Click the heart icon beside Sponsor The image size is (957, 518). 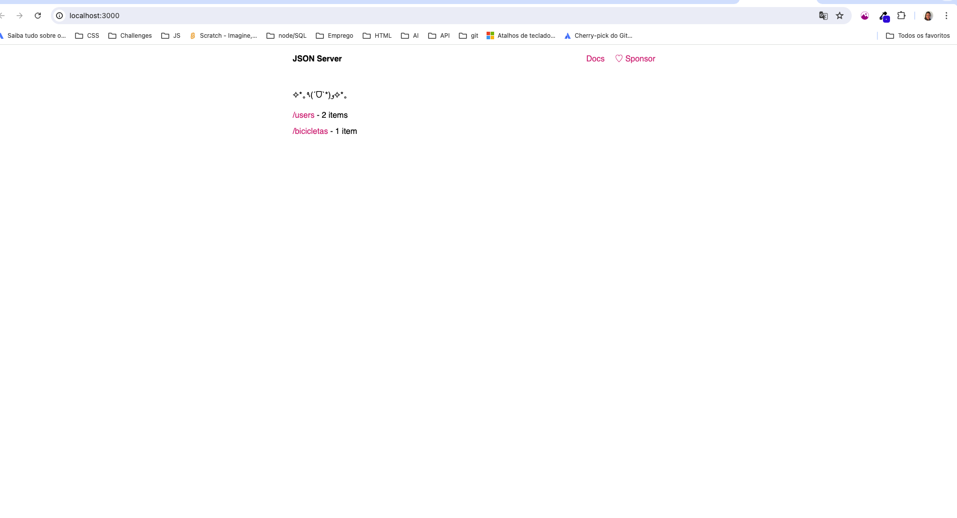[619, 59]
